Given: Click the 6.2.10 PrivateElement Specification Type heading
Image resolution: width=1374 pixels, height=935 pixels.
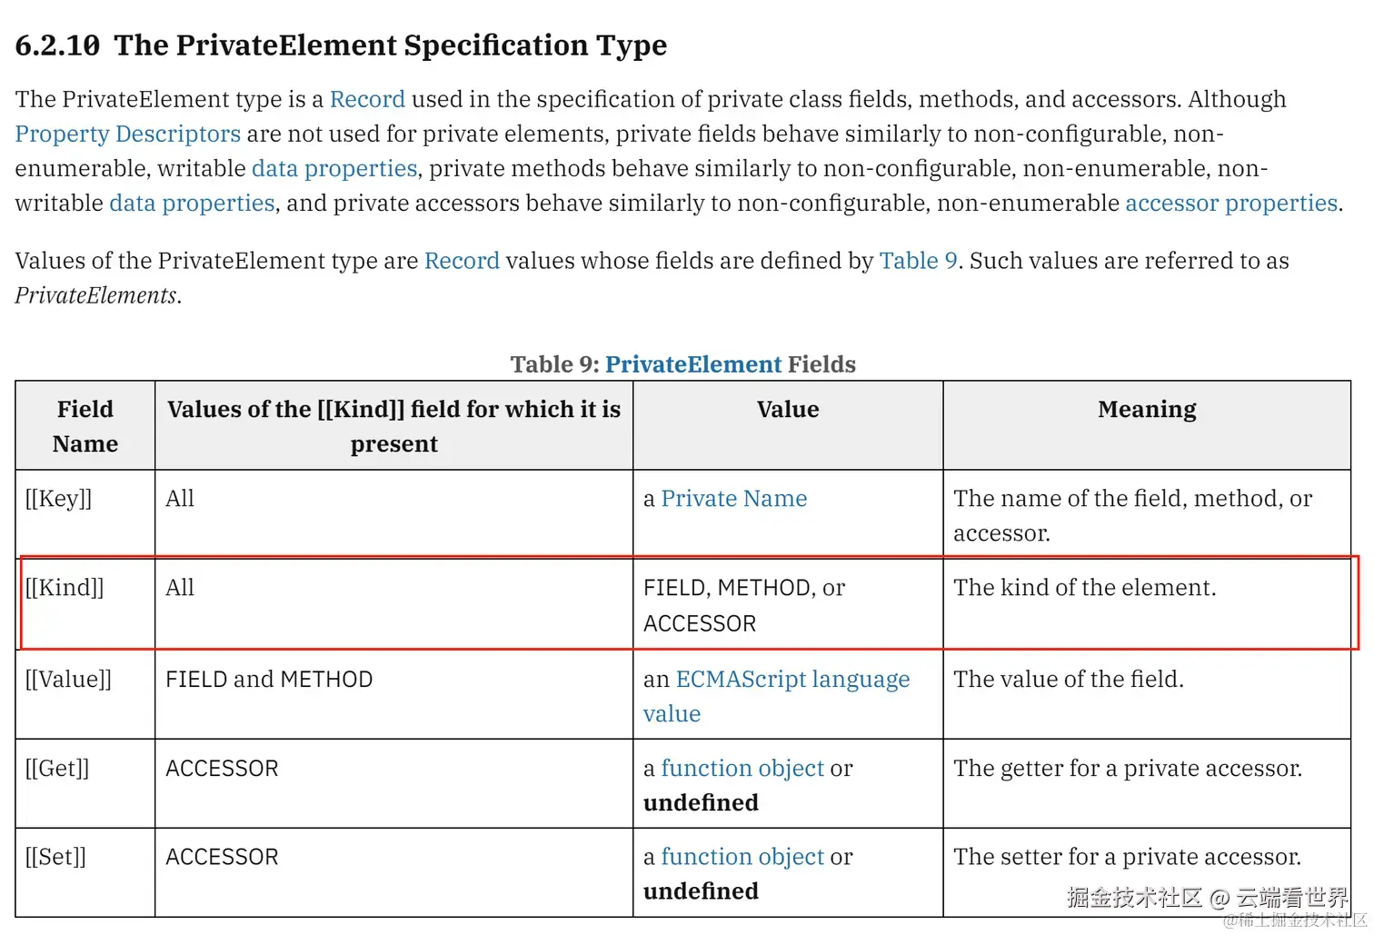Looking at the screenshot, I should click(341, 45).
